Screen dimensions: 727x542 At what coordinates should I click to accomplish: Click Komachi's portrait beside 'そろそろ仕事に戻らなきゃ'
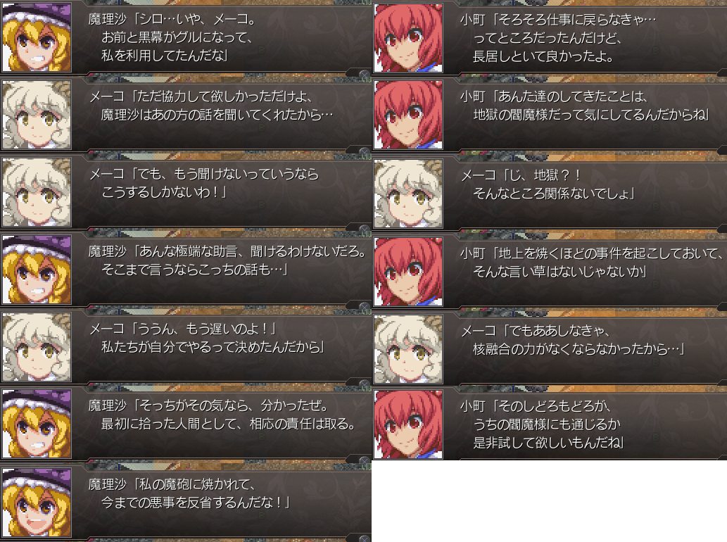[408, 37]
